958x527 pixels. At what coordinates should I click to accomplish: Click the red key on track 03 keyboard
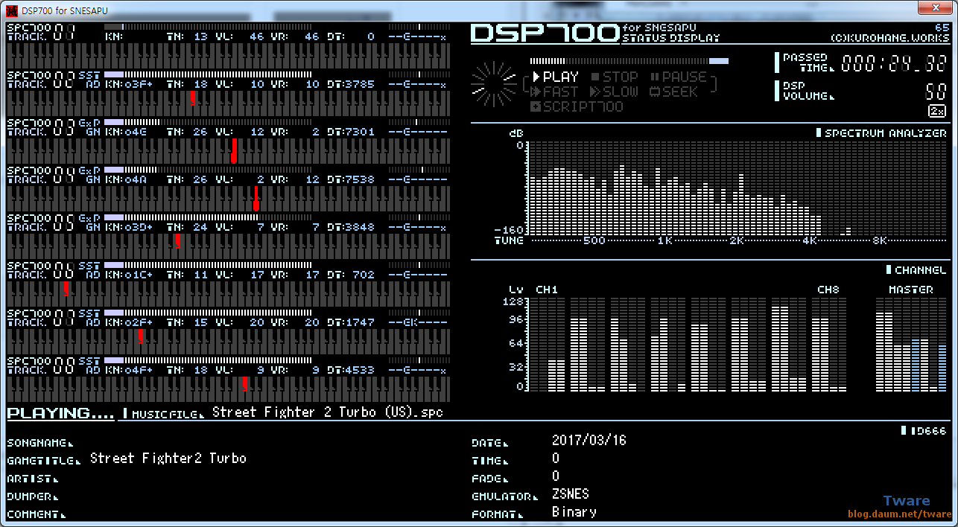[x=234, y=150]
